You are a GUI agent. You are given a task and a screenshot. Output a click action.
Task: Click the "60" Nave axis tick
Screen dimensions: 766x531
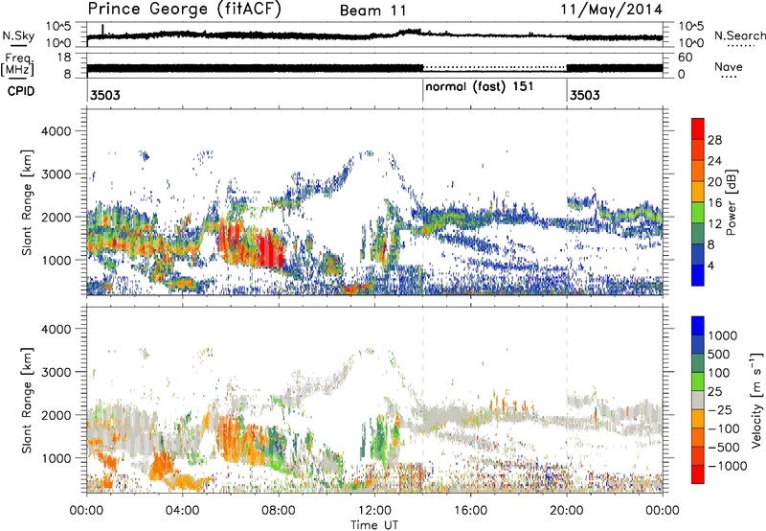coord(686,58)
